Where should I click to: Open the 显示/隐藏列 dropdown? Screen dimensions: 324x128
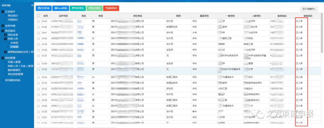[309, 9]
